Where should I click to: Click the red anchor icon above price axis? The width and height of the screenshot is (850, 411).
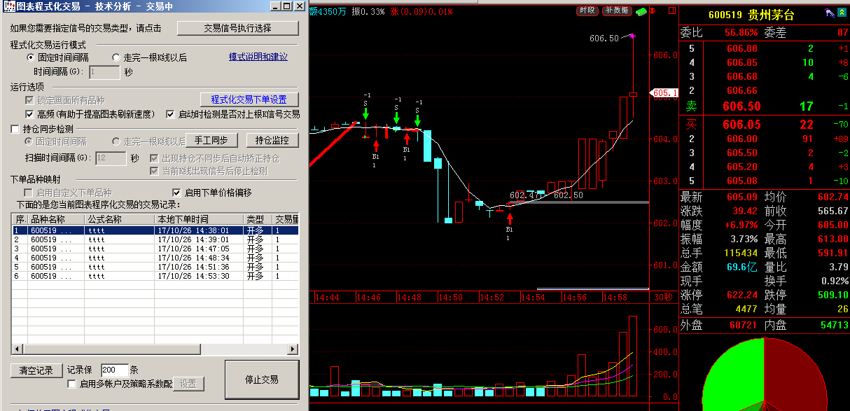(653, 11)
